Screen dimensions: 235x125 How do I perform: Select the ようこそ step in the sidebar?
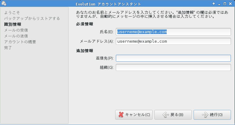click(x=12, y=13)
